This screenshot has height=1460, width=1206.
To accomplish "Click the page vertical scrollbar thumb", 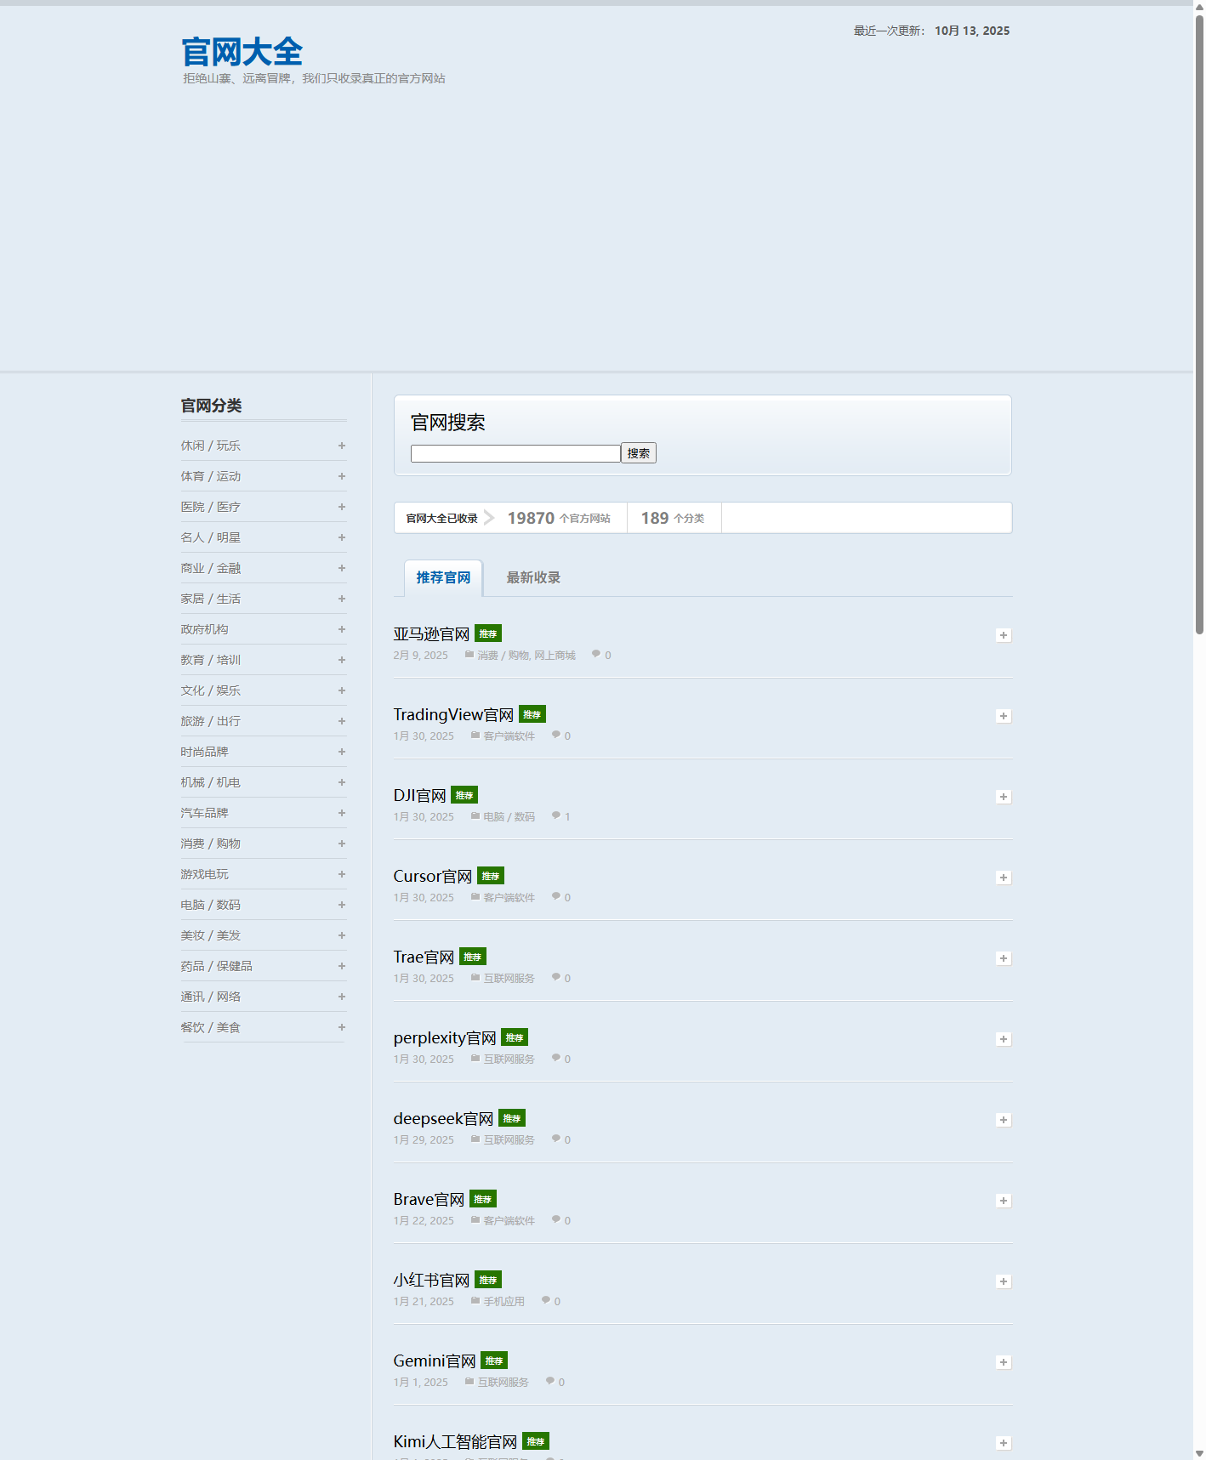I will (x=1199, y=323).
